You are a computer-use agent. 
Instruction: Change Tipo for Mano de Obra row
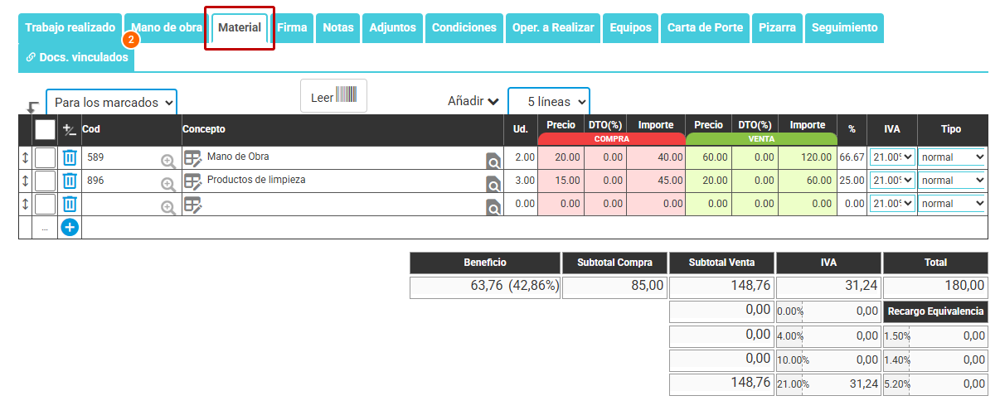click(952, 157)
